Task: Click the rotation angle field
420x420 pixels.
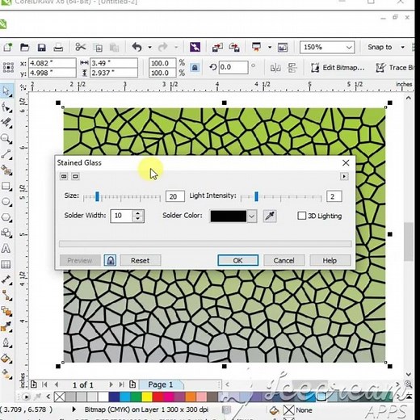Action: tap(233, 67)
